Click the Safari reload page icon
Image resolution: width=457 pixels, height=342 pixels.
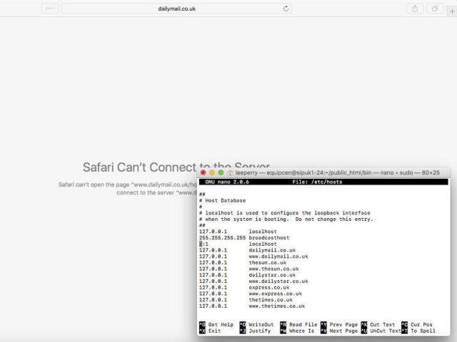[286, 9]
